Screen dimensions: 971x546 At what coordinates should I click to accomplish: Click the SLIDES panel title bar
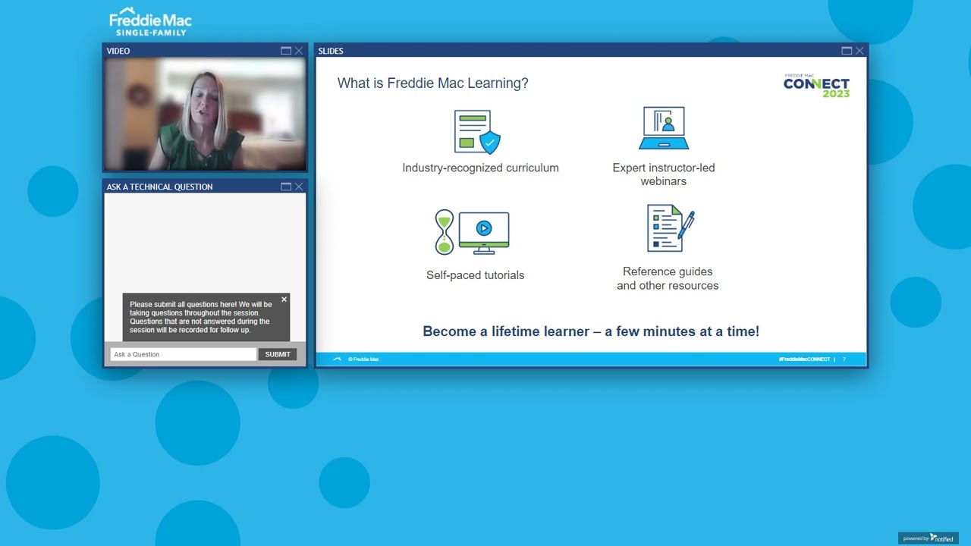click(591, 51)
